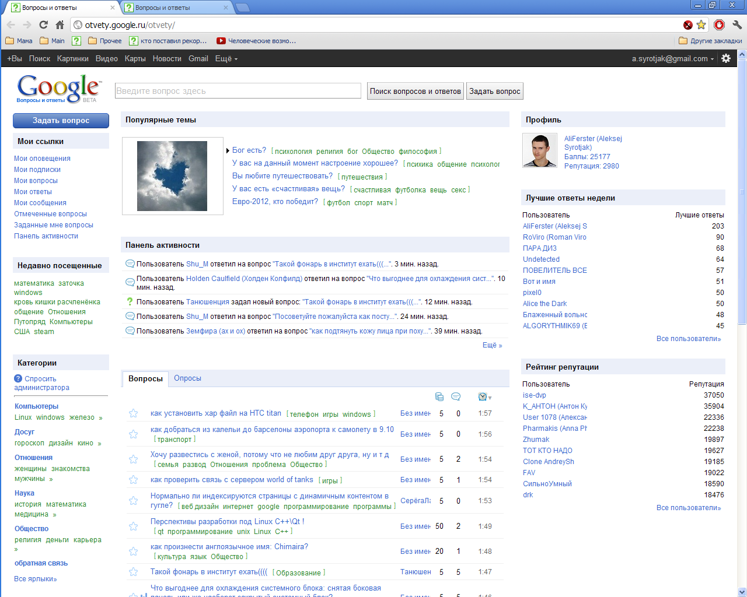Viewport: 747px width, 597px height.
Task: Open the wrench settings menu in Chrome
Action: 736,24
